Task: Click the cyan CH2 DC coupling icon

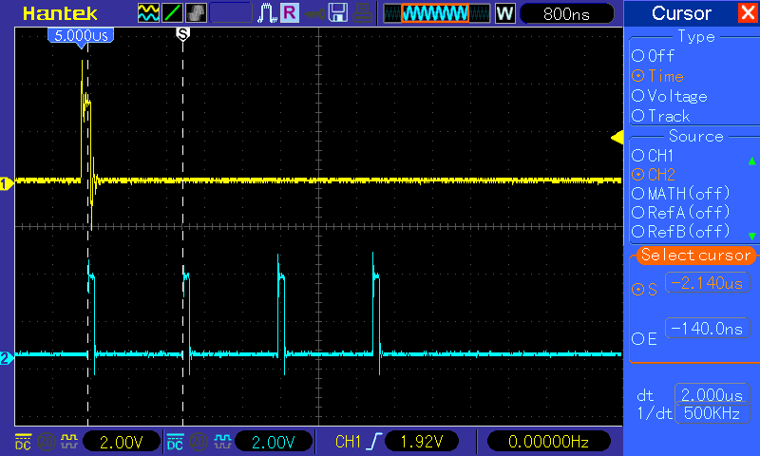Action: point(175,442)
